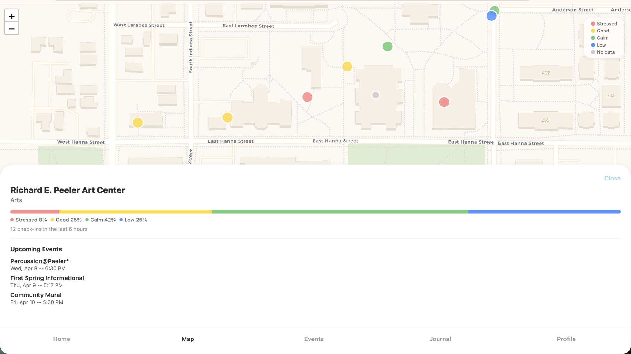Open the Percussion@Peeler* event
The image size is (631, 354).
pyautogui.click(x=39, y=264)
